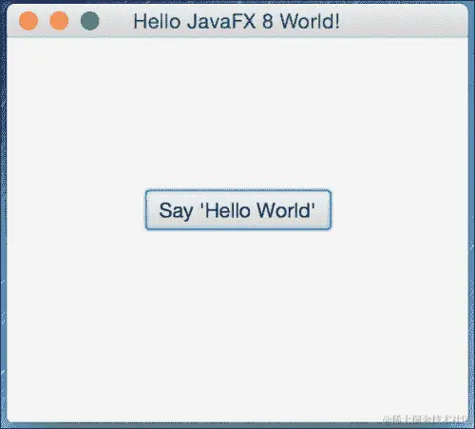Click the Say 'Hello World' button
The image size is (475, 429).
238,210
